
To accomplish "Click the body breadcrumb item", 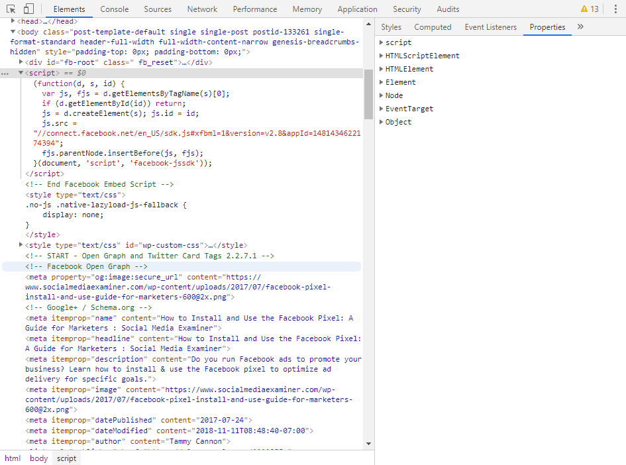I will pyautogui.click(x=38, y=458).
